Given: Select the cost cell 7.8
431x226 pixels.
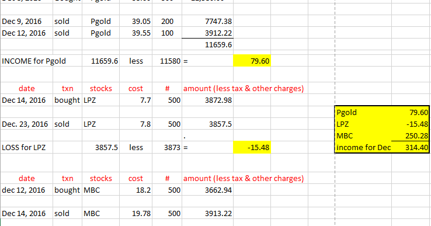Looking at the screenshot, I should (x=136, y=124).
